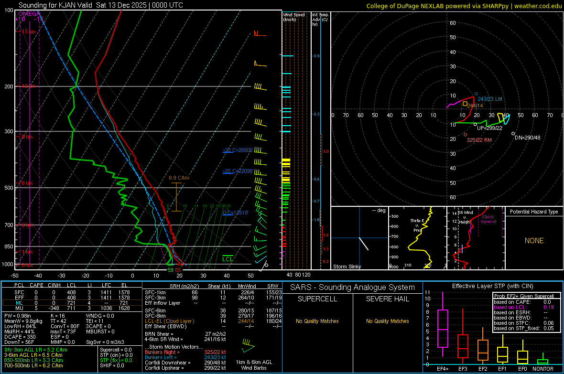This screenshot has width=564, height=374.
Task: Click the 325/22 RM hodograph label
Action: click(479, 140)
